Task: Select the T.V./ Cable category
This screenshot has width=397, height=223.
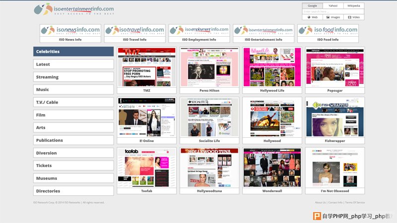Action: point(73,102)
